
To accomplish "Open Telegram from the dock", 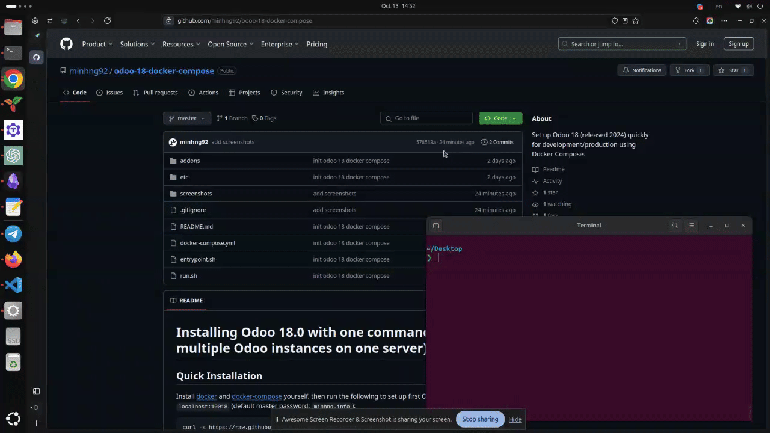I will (13, 234).
